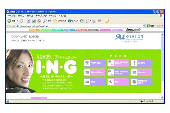Open the ファイル(F) menu

tap(11, 16)
